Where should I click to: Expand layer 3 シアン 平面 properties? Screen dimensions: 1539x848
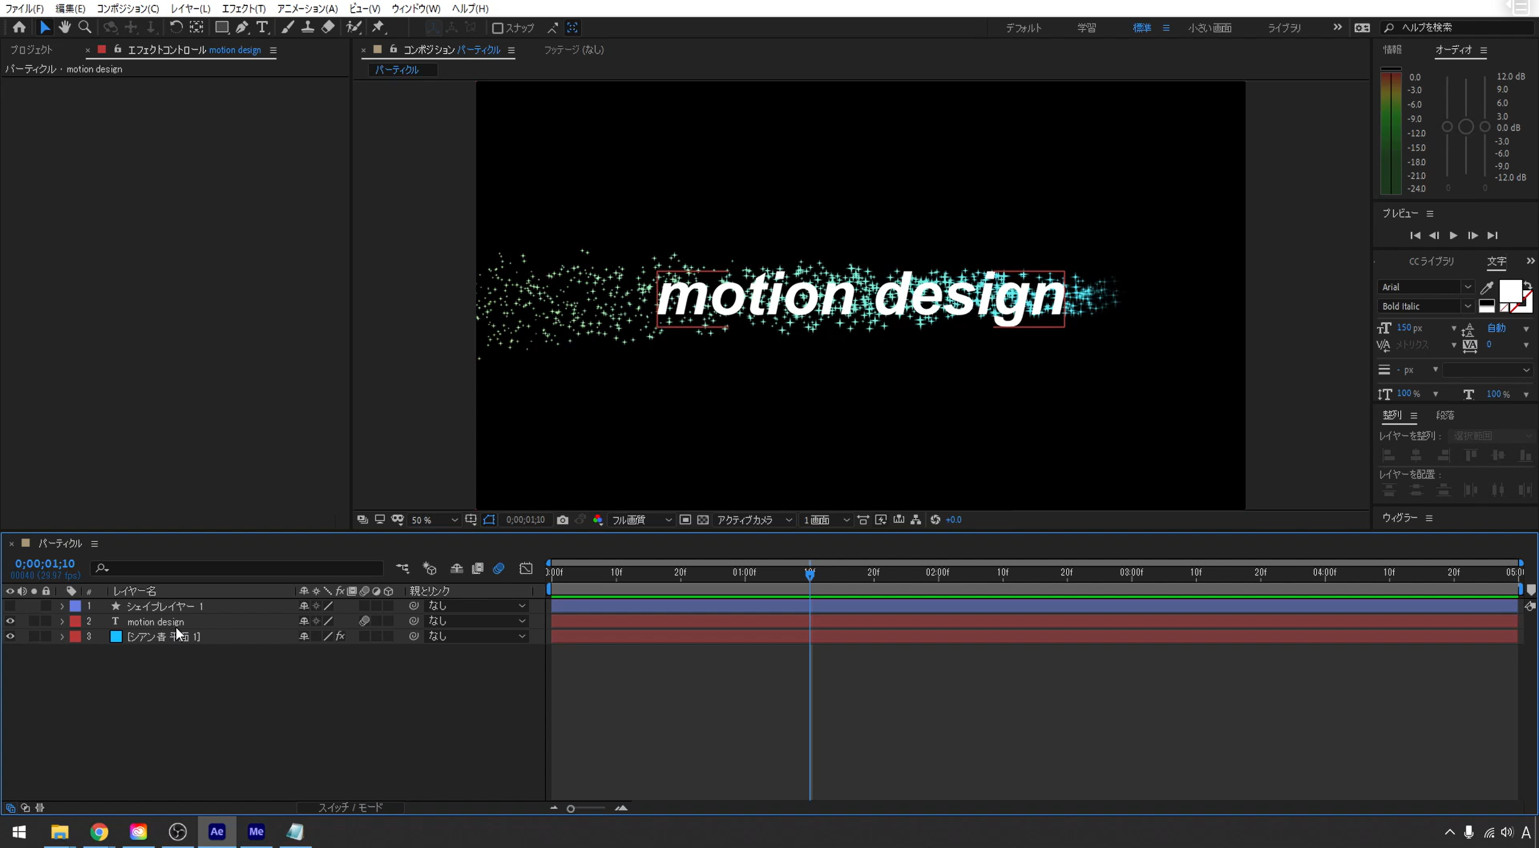point(61,636)
